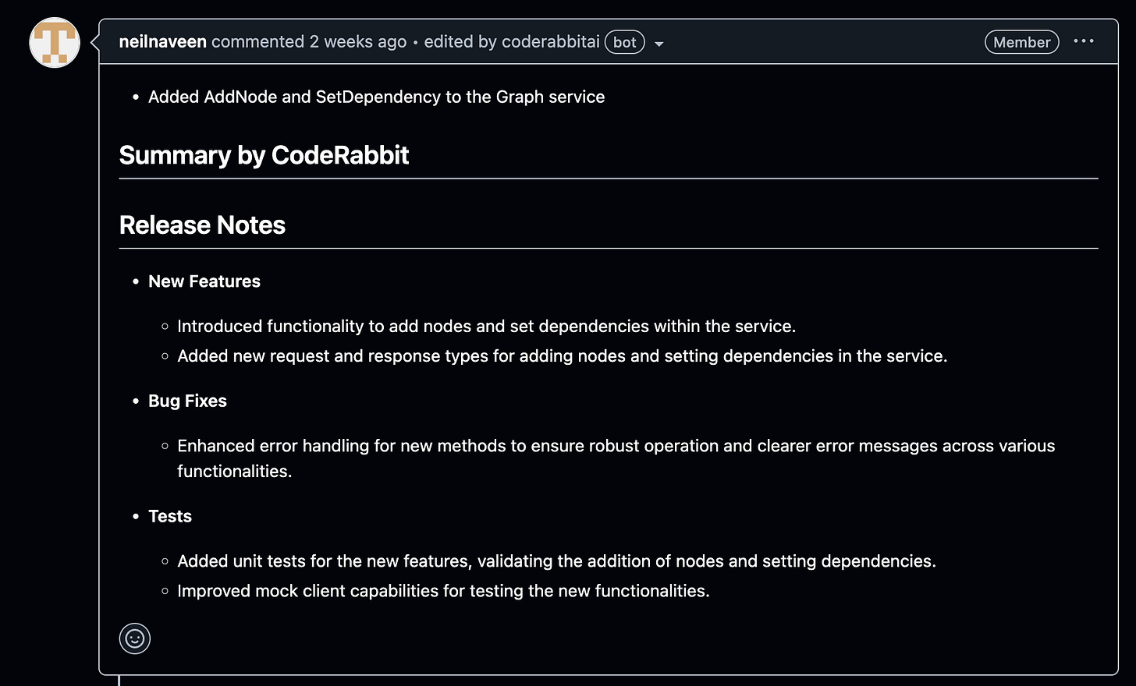The height and width of the screenshot is (686, 1136).
Task: Select the Member role badge
Action: (x=1021, y=41)
